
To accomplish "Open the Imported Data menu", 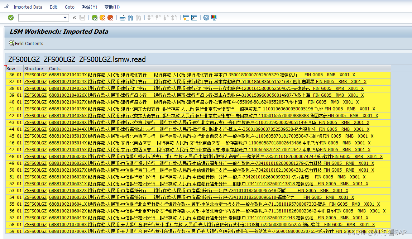I will point(28,7).
